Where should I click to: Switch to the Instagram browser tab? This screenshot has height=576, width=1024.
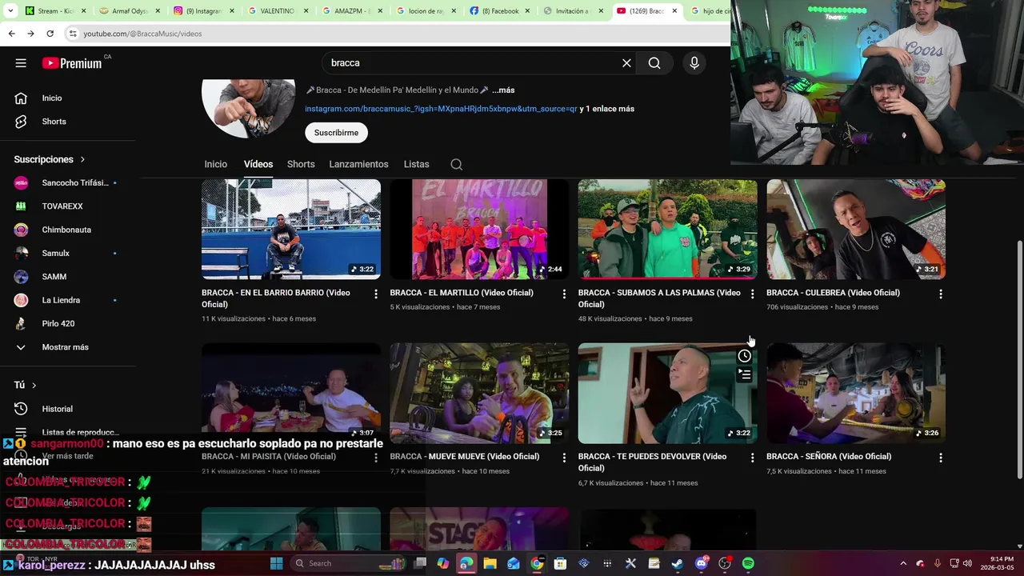click(x=203, y=11)
